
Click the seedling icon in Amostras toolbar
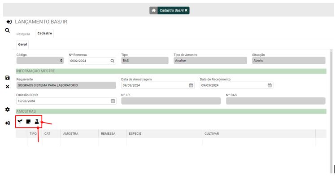[x=20, y=121]
